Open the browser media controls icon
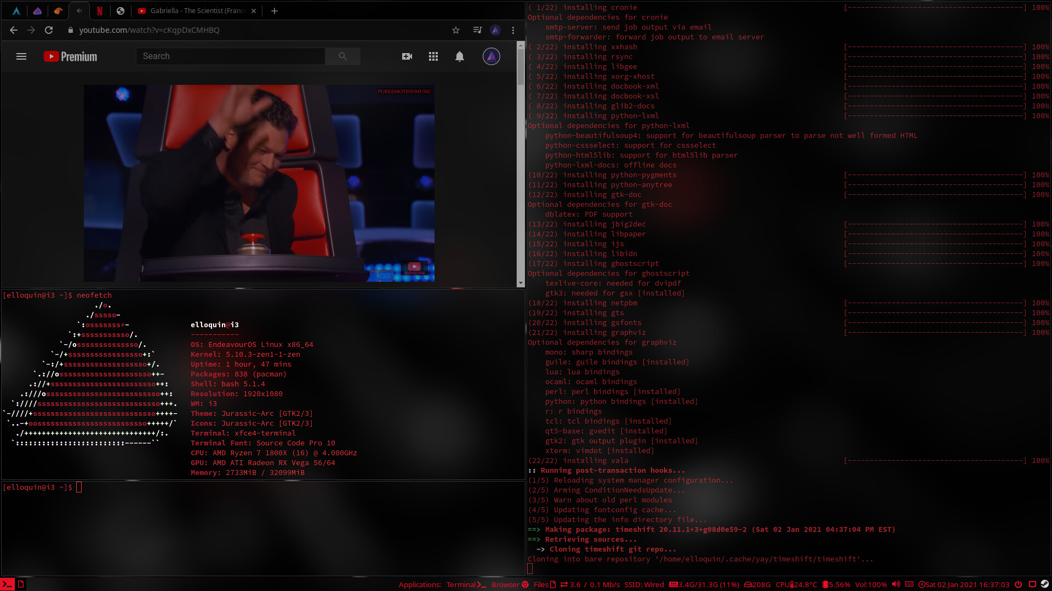Viewport: 1052px width, 591px height. pyautogui.click(x=477, y=30)
